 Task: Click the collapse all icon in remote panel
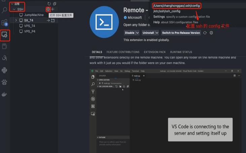pos(55,4)
